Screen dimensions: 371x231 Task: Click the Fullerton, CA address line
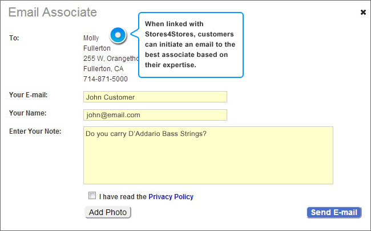(x=103, y=69)
